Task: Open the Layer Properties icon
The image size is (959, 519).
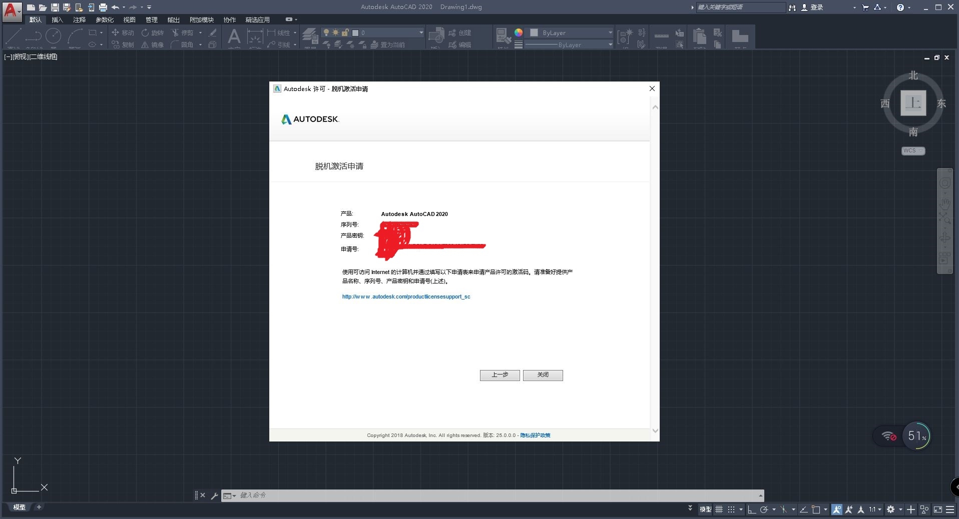Action: 310,36
